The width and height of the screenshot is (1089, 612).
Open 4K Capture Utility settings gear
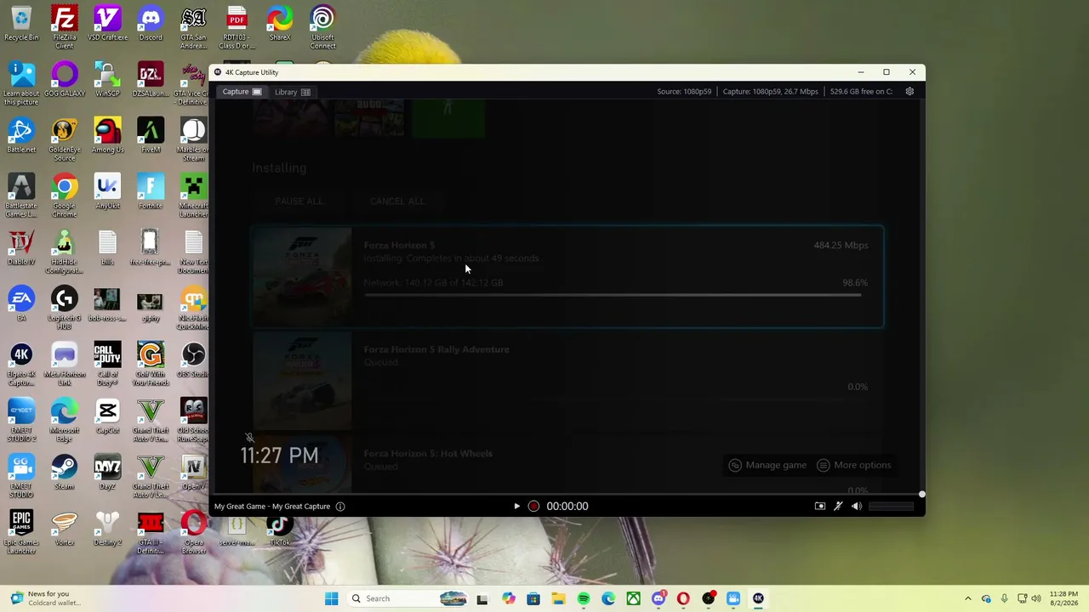(909, 92)
